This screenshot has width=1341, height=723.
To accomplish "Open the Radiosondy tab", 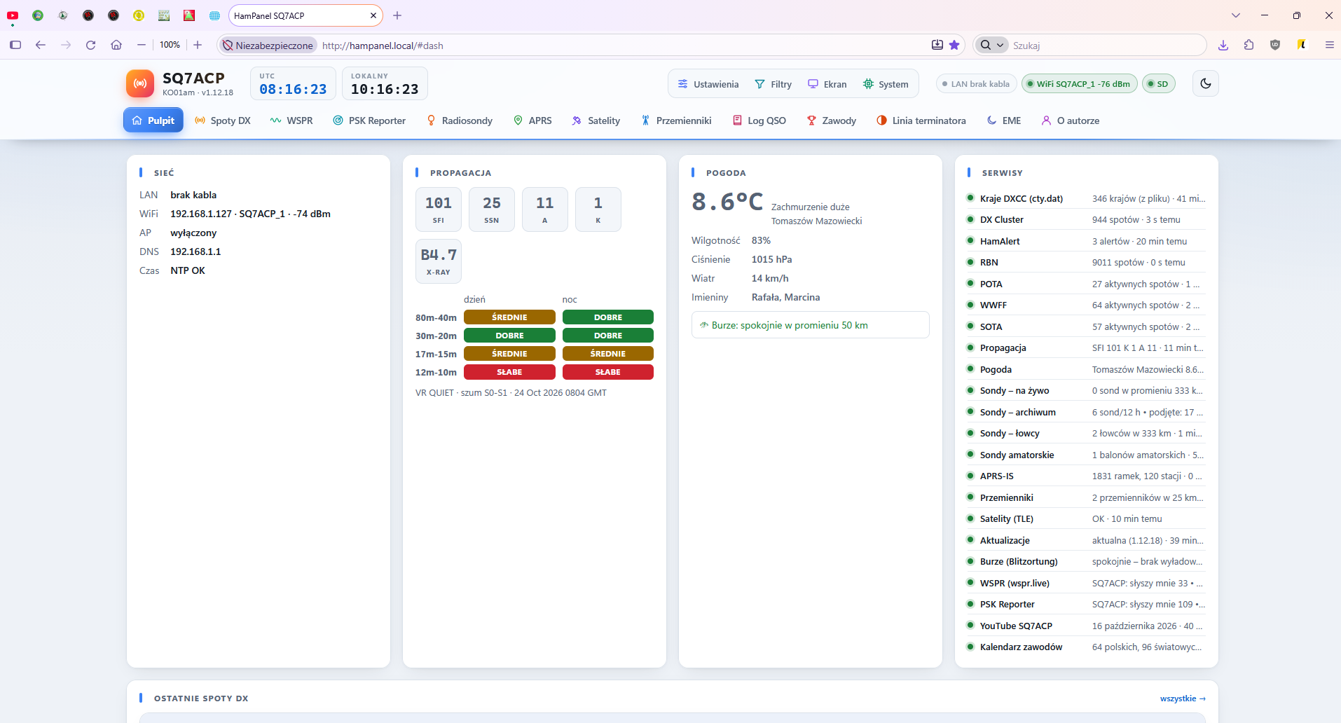I will click(460, 120).
